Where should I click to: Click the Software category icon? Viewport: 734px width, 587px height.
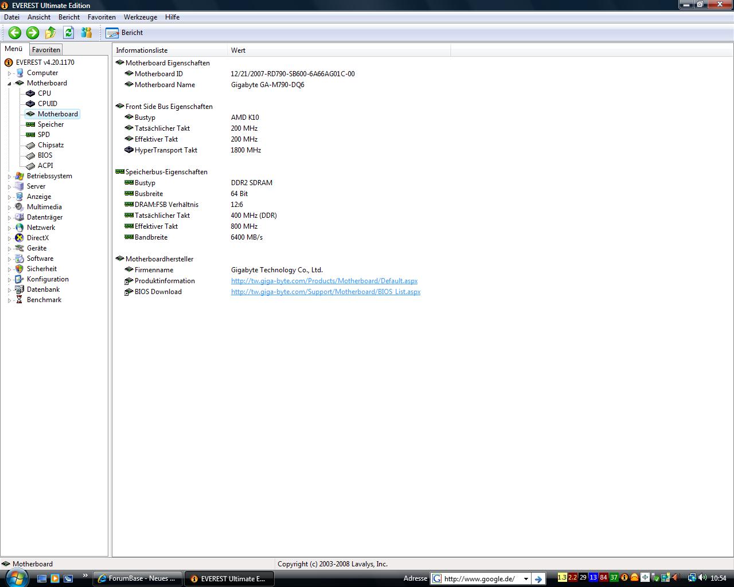tap(19, 259)
